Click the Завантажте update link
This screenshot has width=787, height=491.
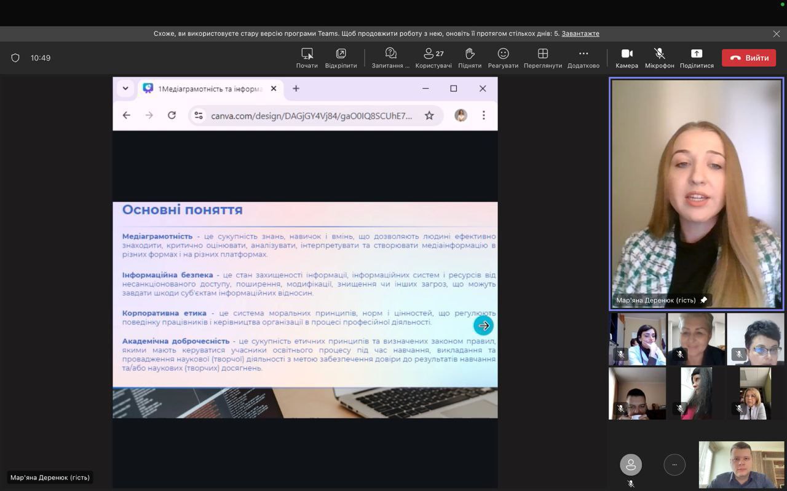[580, 34]
